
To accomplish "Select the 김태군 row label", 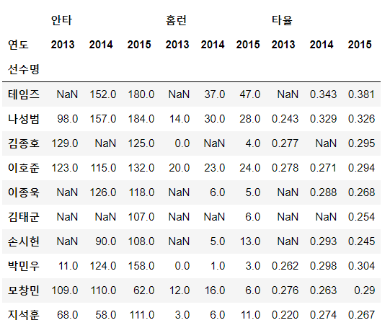I will click(24, 217).
